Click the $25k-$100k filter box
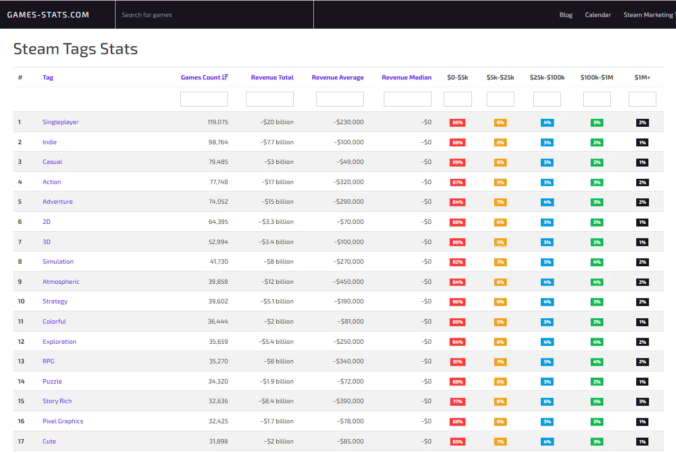This screenshot has width=676, height=453. 547,99
